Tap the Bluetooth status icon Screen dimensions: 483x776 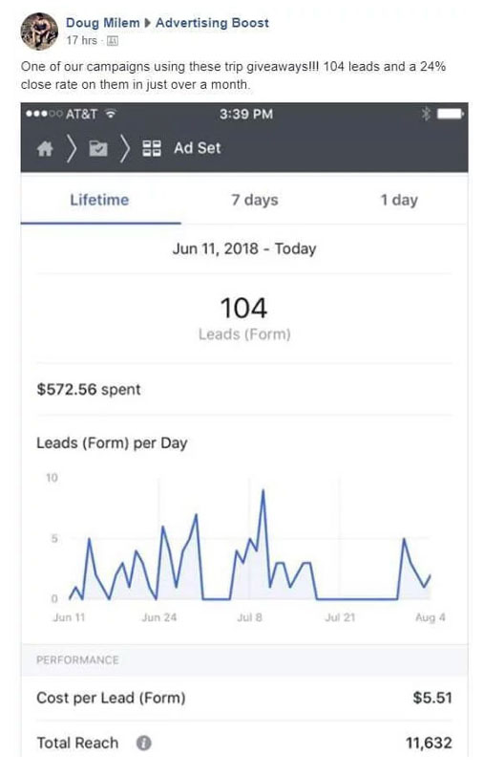[425, 114]
